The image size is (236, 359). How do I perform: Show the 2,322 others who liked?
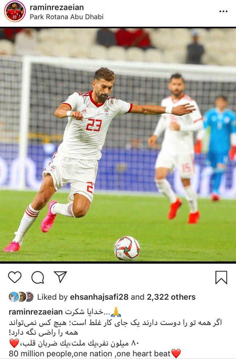tap(171, 297)
